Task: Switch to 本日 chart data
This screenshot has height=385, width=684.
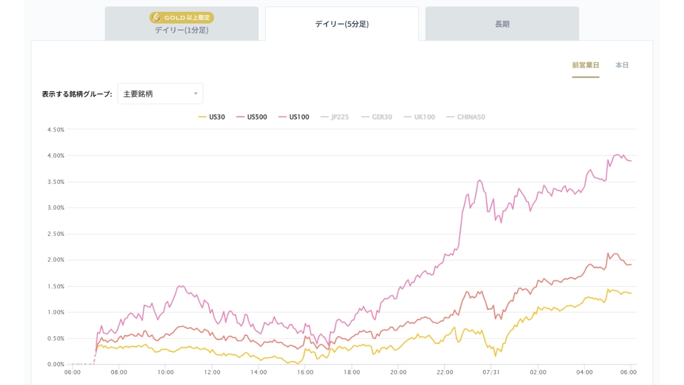Action: [x=622, y=65]
